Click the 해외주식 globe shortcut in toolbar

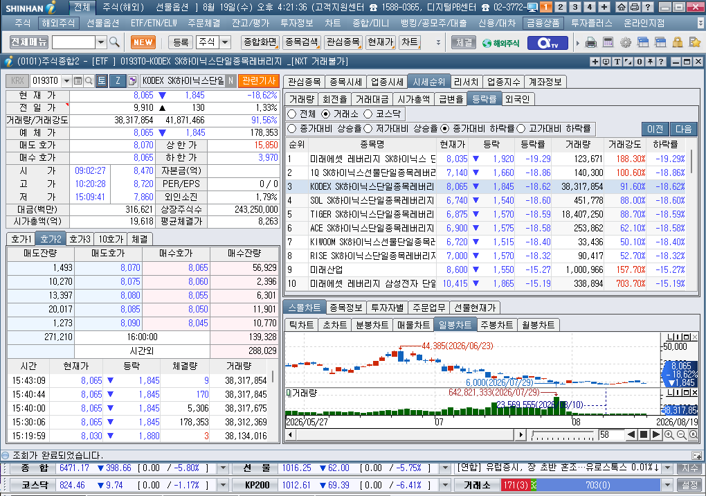point(500,43)
